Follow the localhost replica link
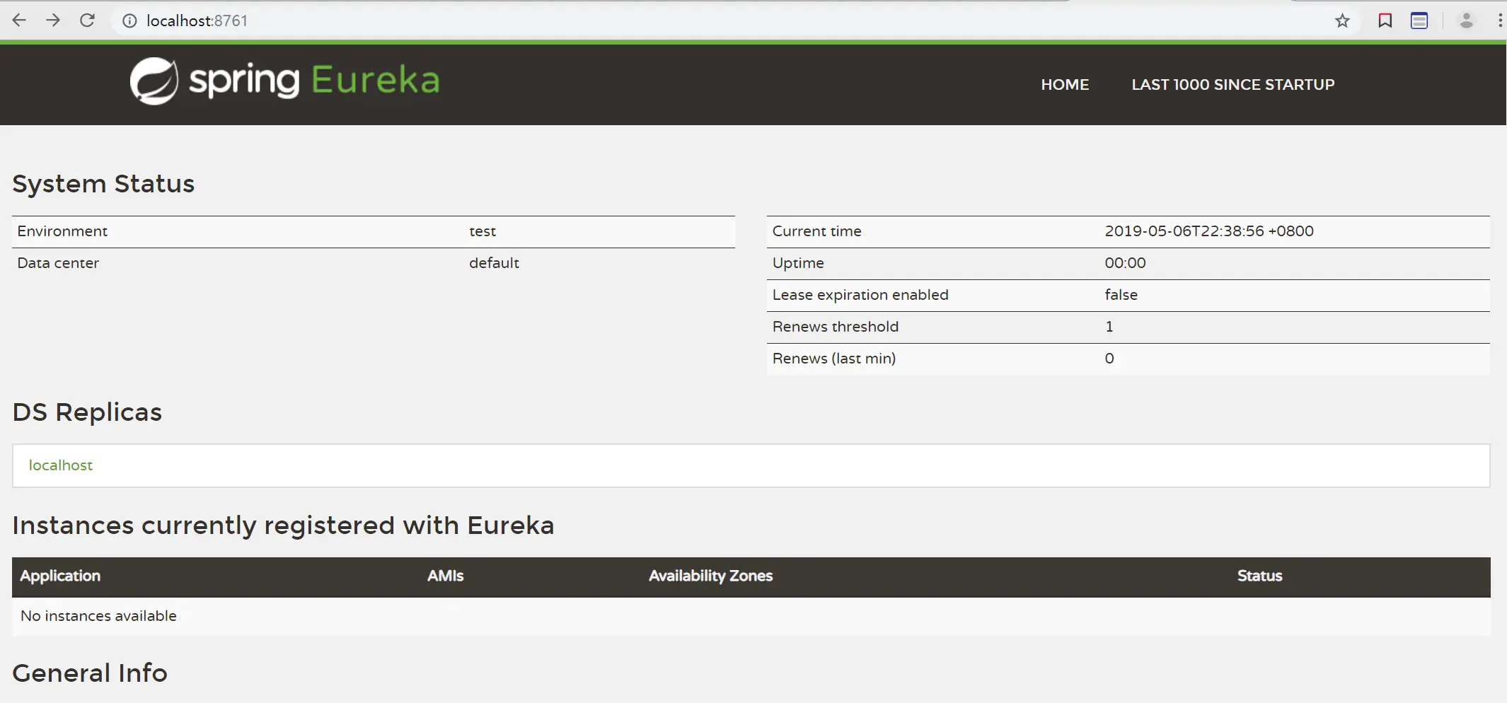Screen dimensions: 1507x703 (x=61, y=465)
